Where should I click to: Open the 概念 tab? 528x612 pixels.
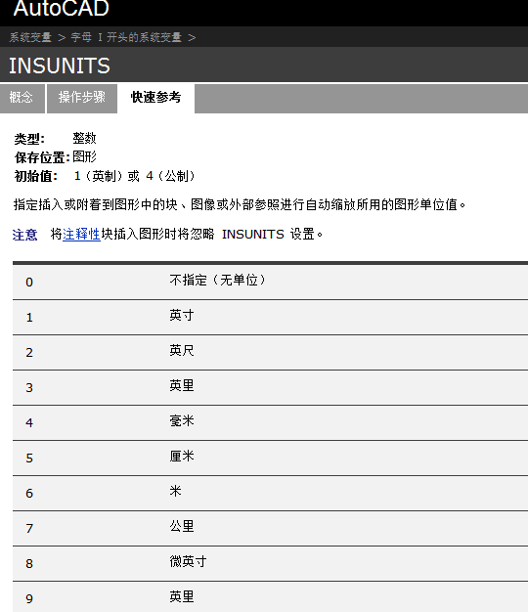coord(22,98)
